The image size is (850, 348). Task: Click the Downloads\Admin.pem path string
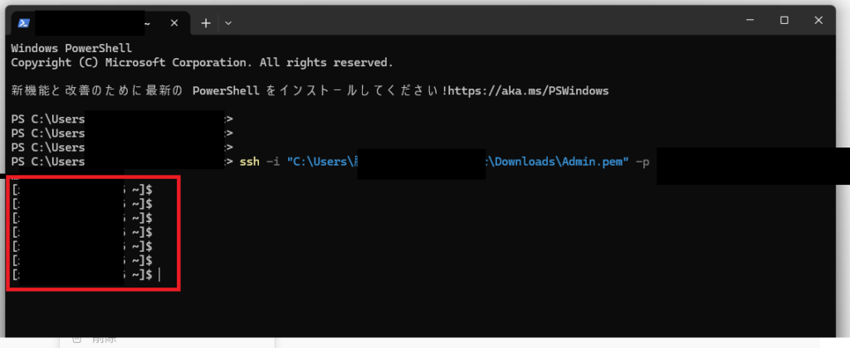[x=555, y=162]
